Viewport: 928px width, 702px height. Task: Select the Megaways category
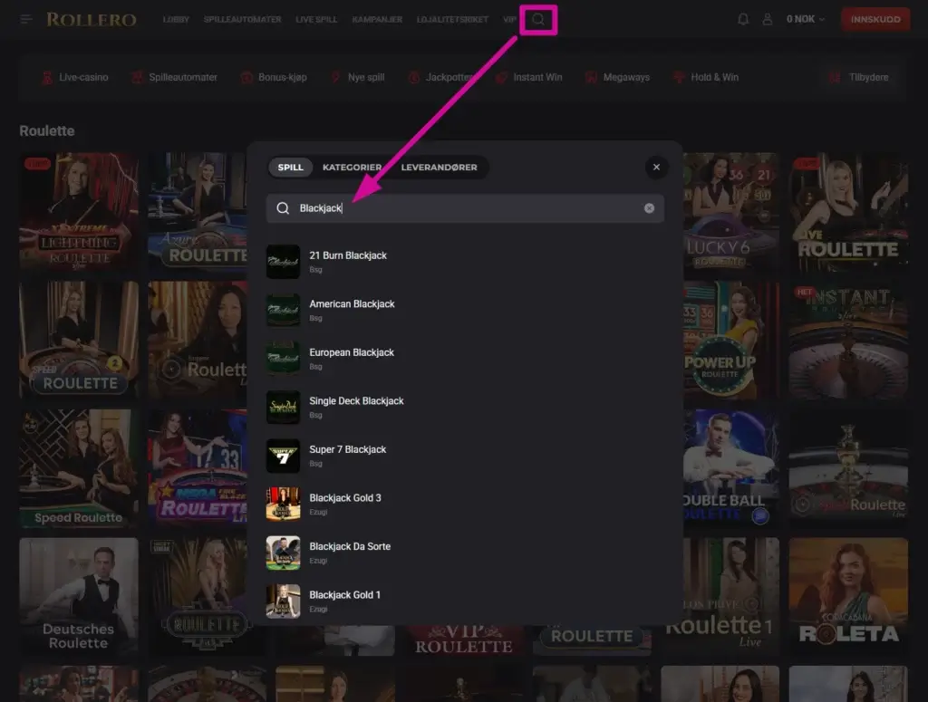617,78
